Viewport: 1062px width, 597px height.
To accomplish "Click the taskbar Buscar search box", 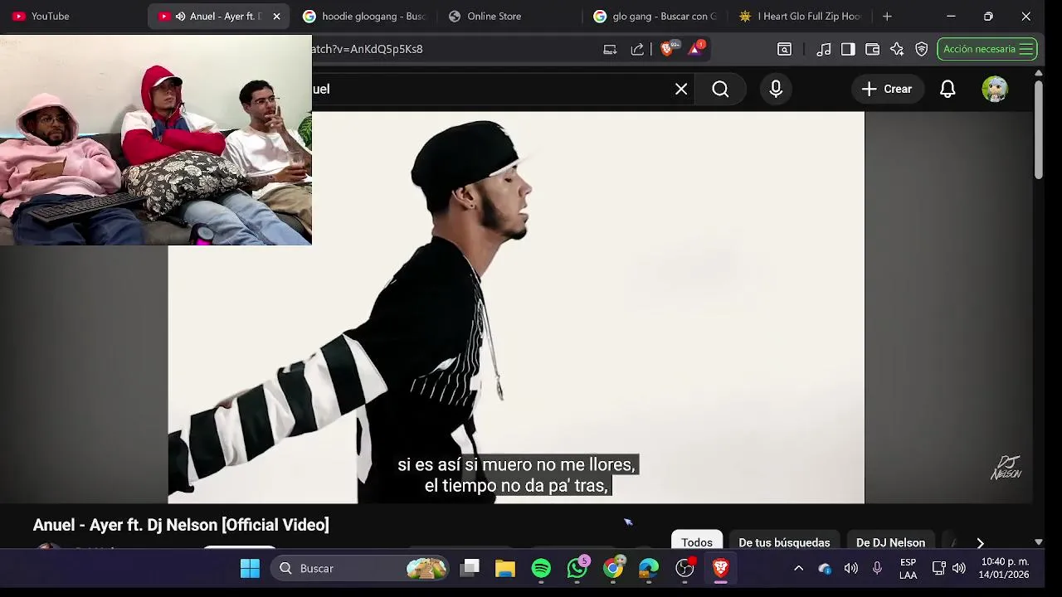I will (361, 568).
